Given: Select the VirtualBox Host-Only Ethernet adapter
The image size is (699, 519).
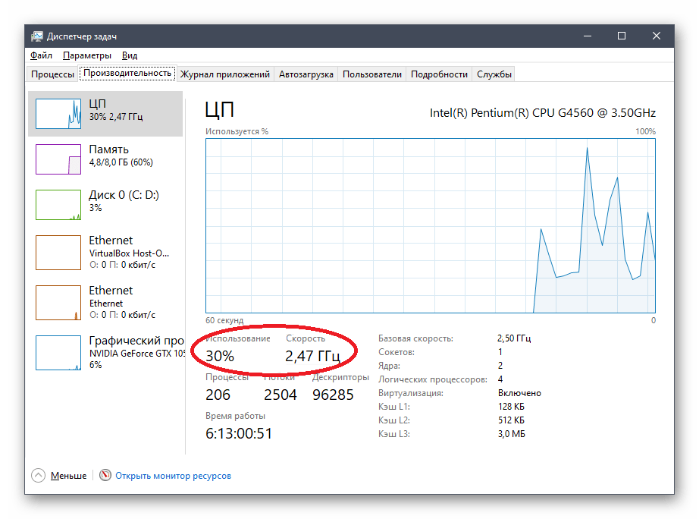Looking at the screenshot, I should click(x=105, y=252).
